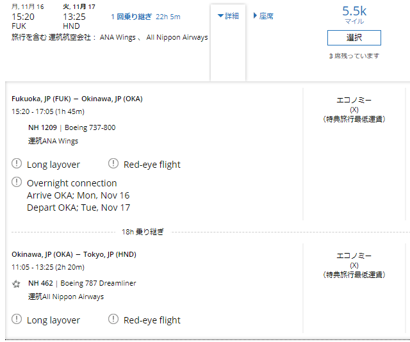
Task: Click the Star Alliance icon beside NH 462
Action: click(16, 284)
